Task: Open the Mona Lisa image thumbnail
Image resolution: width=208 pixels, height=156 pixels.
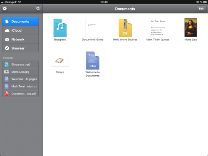Action: click(x=191, y=27)
